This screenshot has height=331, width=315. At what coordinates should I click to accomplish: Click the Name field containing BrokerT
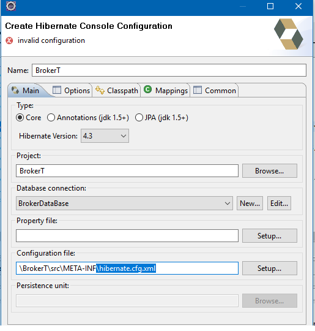169,70
